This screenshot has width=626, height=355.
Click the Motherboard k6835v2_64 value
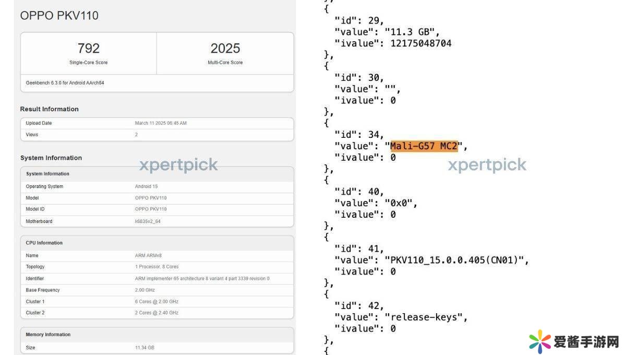pos(148,221)
